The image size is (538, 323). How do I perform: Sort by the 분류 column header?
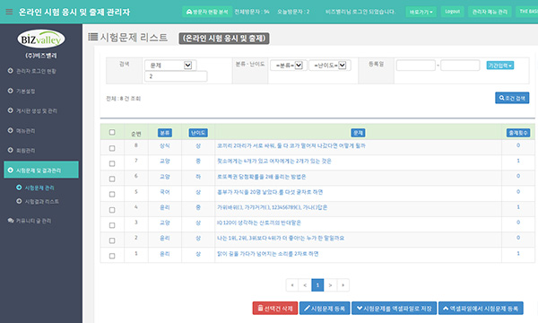(165, 133)
